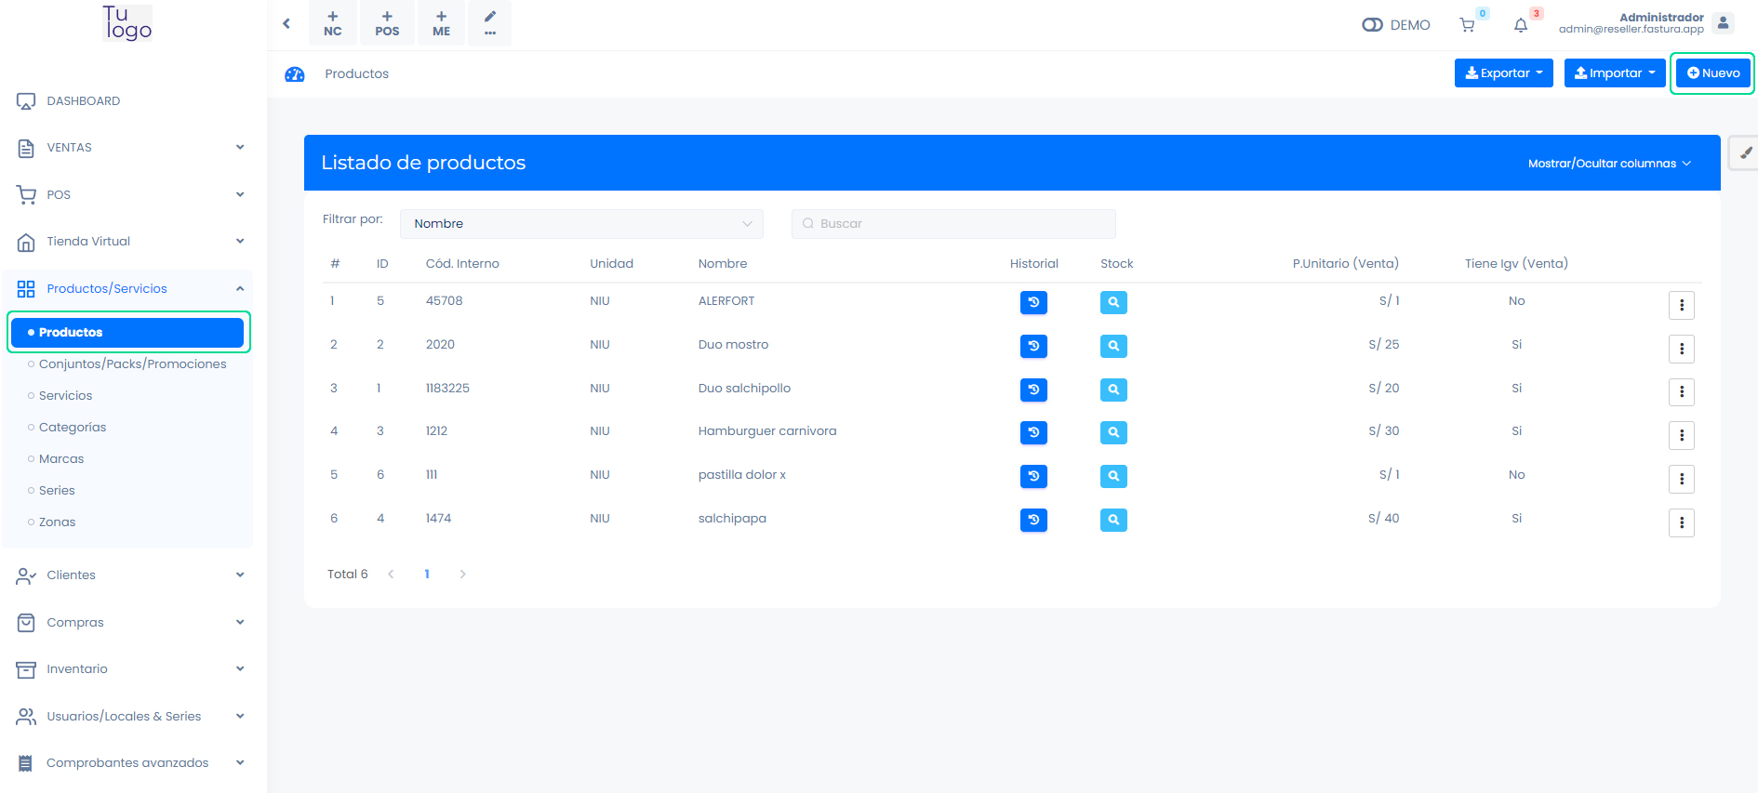Collapse sidebar with the left arrow icon

(x=286, y=23)
